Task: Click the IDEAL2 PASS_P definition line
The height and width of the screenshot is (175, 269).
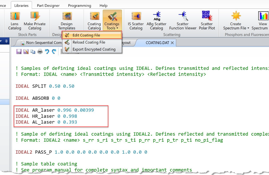Action: (x=81, y=152)
